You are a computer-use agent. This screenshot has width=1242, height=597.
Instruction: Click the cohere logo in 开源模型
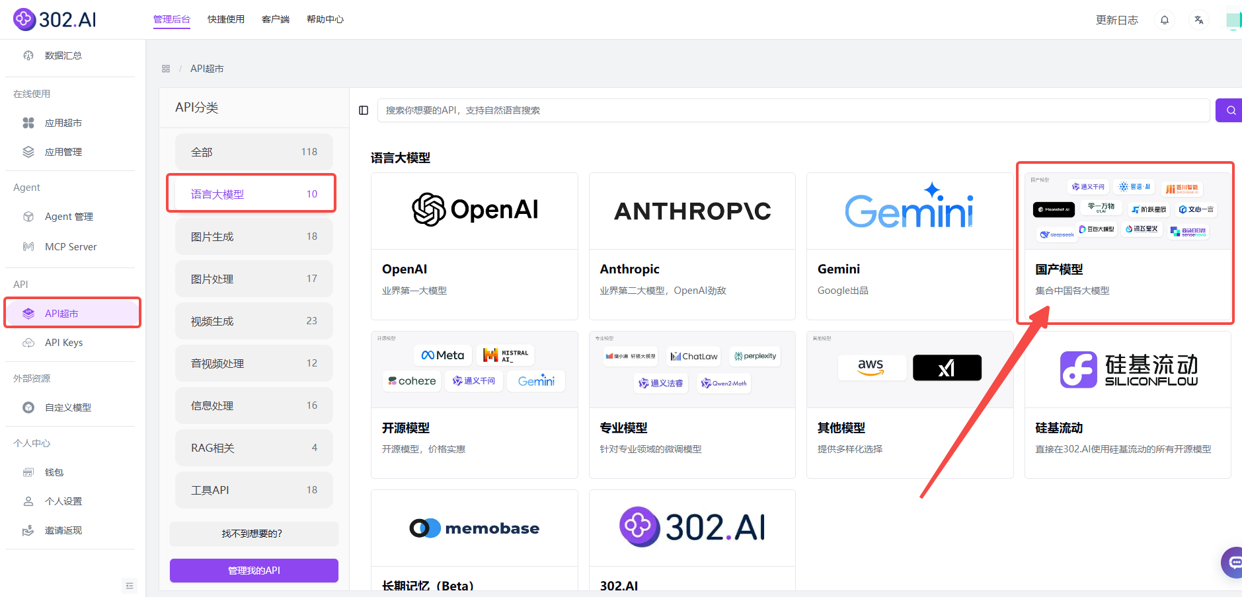[x=412, y=381]
